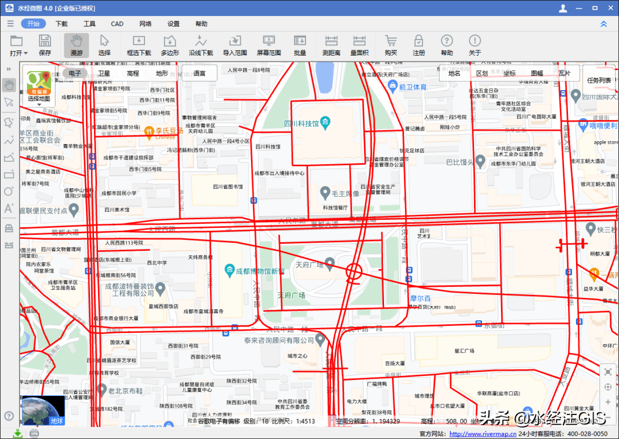Toggle the 地名 place names overlay

tap(455, 73)
